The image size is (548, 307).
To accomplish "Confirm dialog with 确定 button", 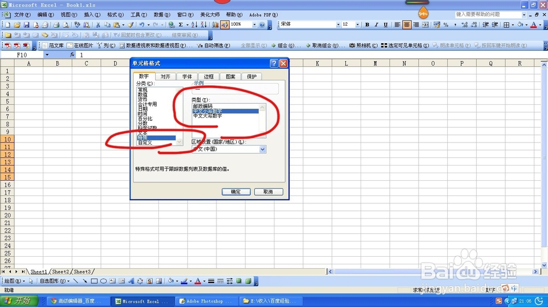I will coord(236,192).
